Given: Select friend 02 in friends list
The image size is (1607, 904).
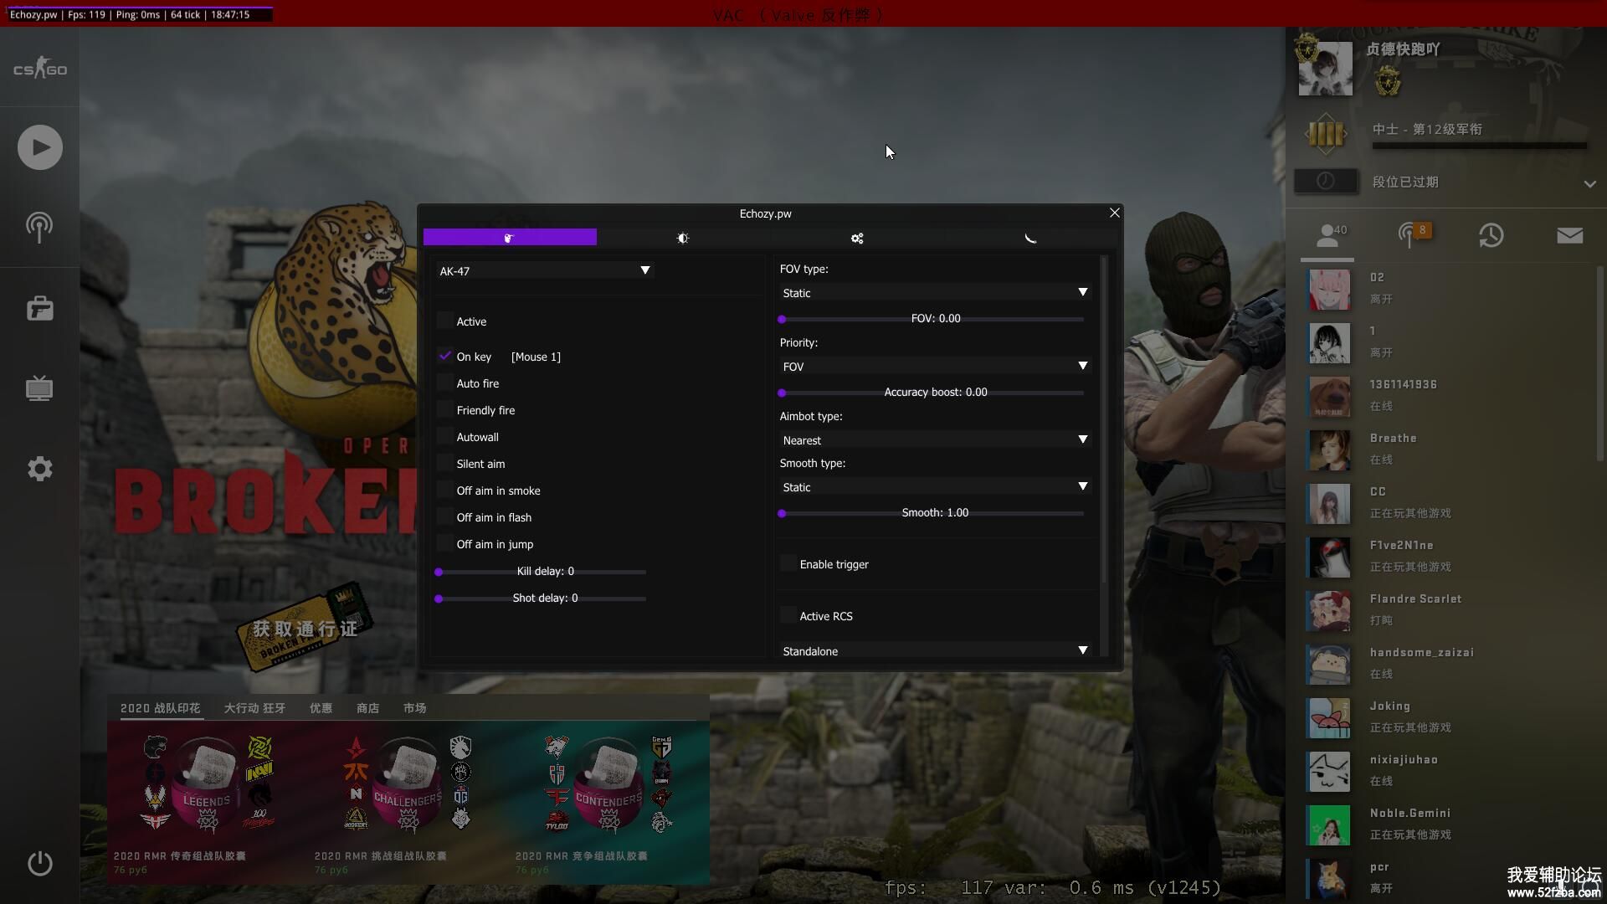Looking at the screenshot, I should 1448,289.
